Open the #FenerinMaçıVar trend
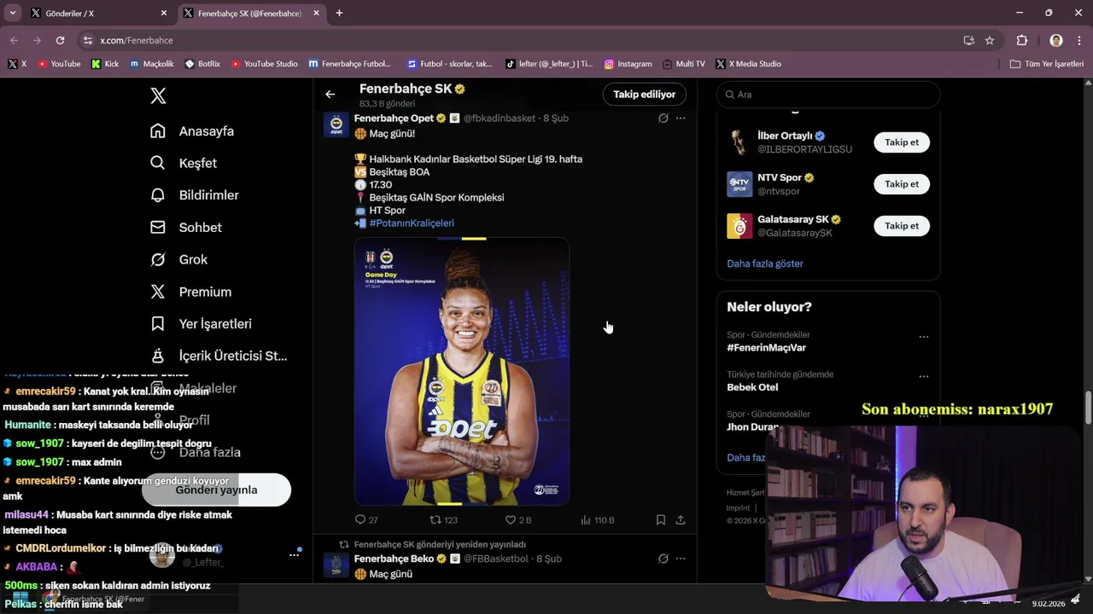The width and height of the screenshot is (1093, 614). (766, 348)
